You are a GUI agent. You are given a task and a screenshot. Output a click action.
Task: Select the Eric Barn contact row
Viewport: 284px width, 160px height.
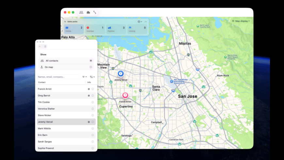[66, 135]
